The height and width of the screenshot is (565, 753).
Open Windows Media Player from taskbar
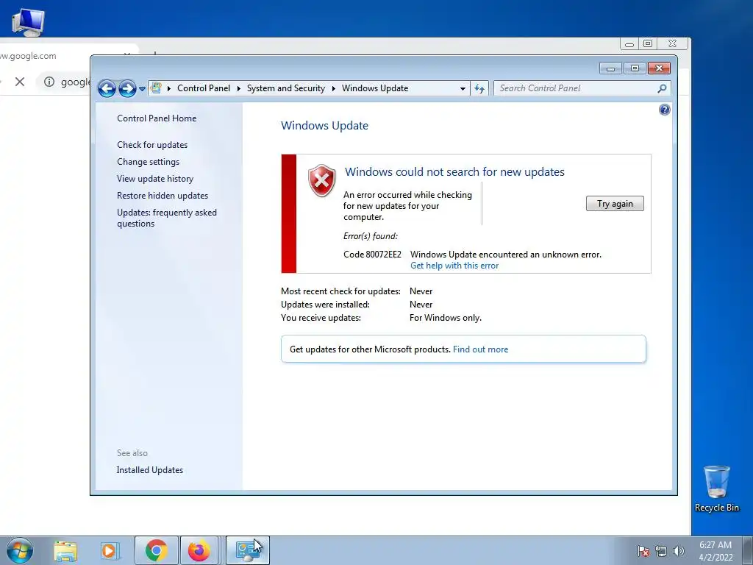click(x=110, y=550)
